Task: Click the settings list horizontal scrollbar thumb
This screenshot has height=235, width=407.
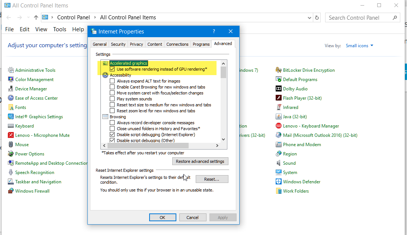Action: pos(148,145)
